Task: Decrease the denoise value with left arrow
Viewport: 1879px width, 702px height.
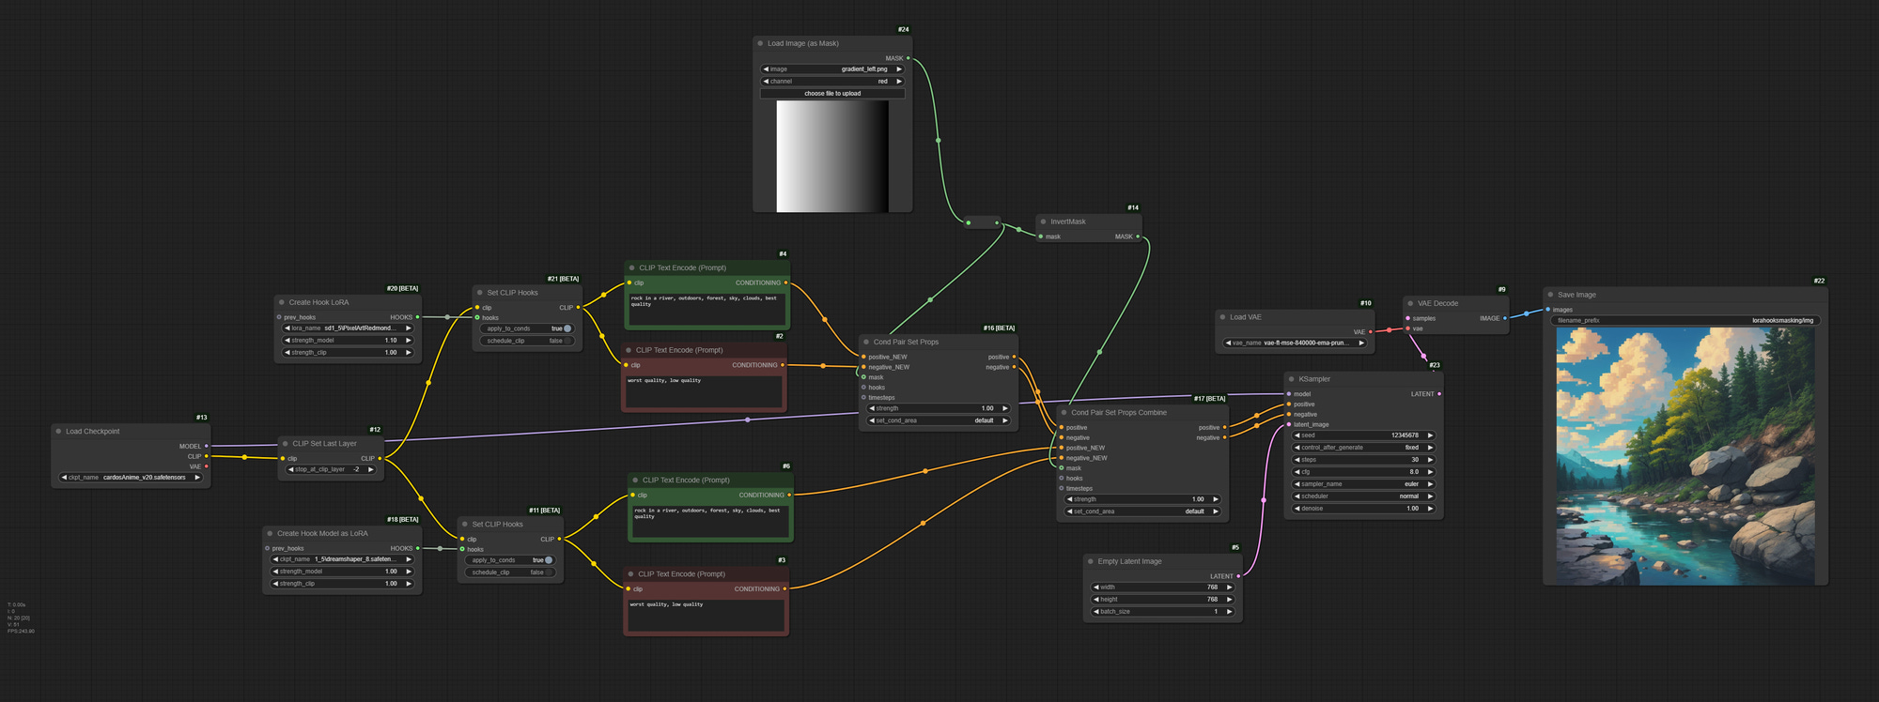Action: pos(1297,509)
